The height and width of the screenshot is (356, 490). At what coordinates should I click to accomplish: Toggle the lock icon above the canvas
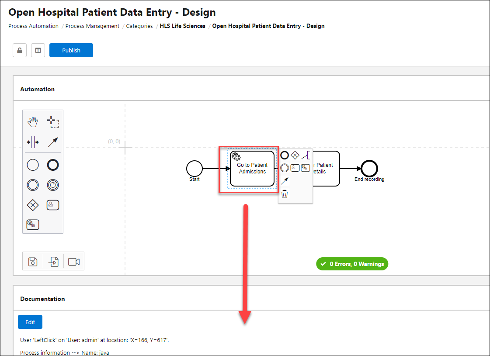click(19, 50)
